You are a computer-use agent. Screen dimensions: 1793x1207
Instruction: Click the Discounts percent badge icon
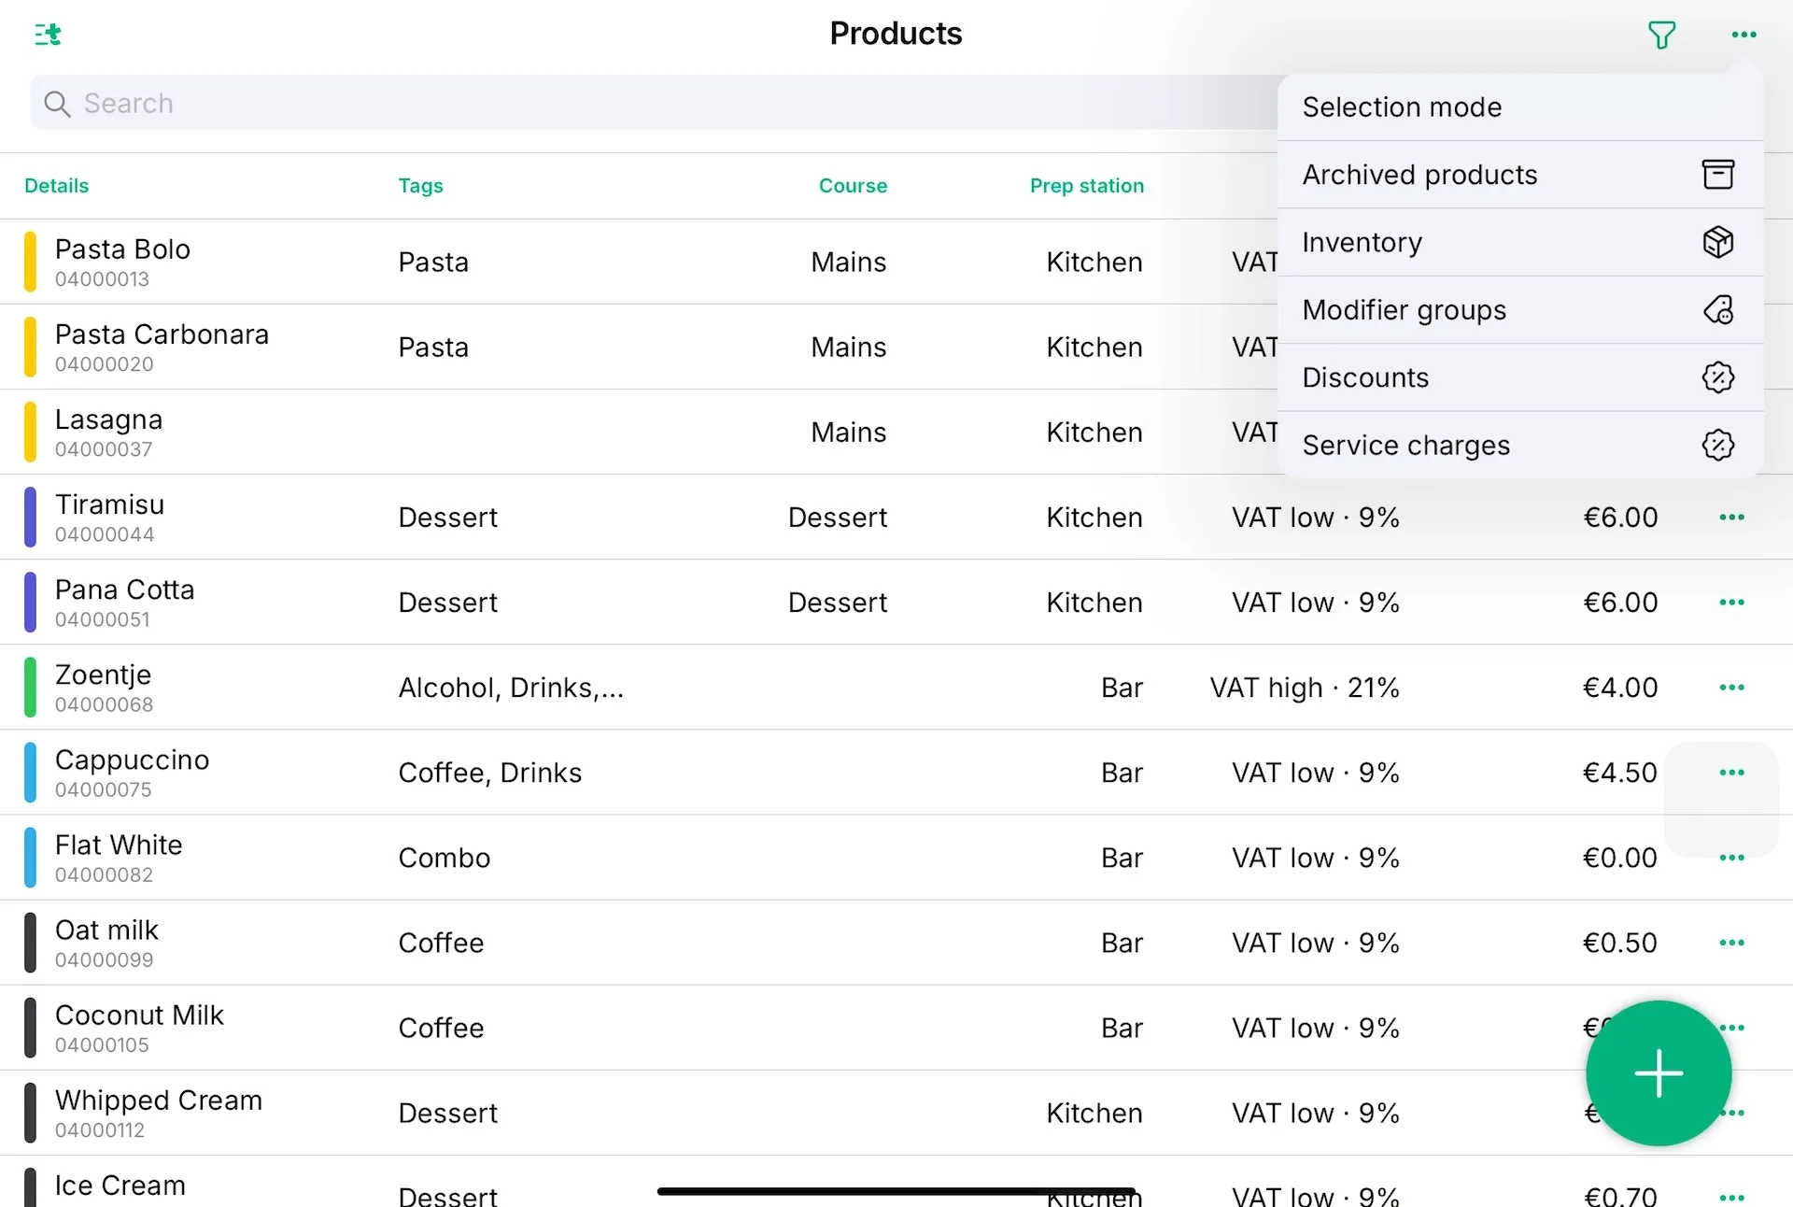point(1717,377)
